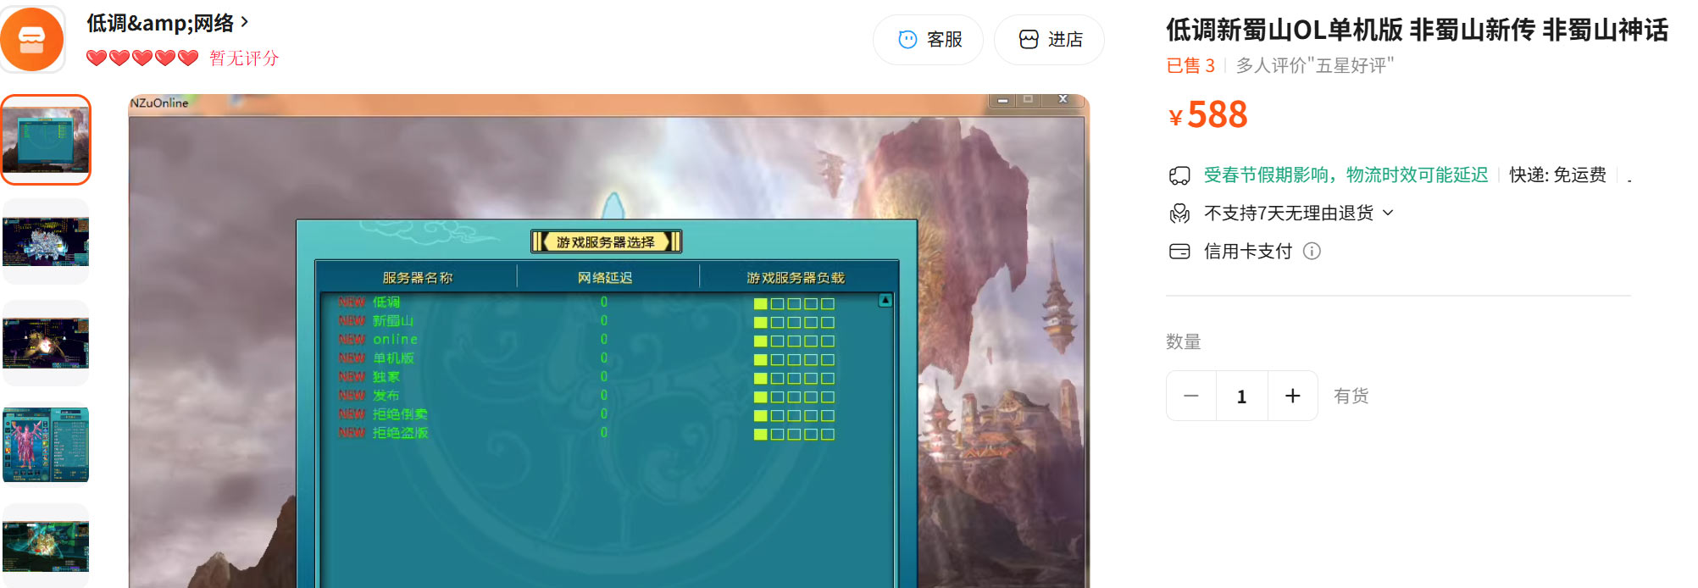Click the 网络延迟 column header

pos(605,278)
